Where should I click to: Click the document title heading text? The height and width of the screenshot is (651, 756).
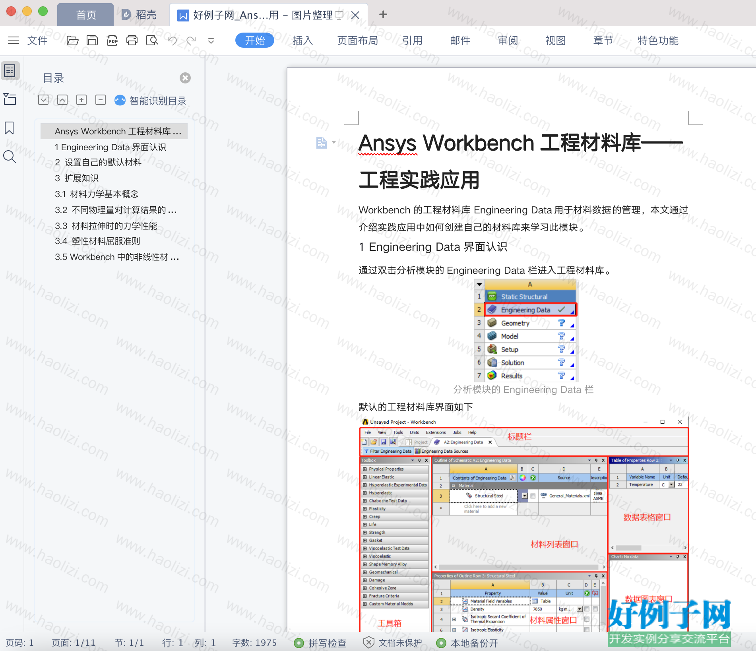521,161
